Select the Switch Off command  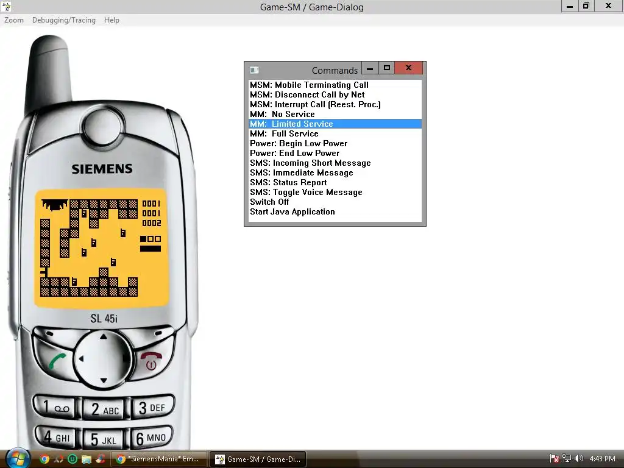(x=335, y=202)
